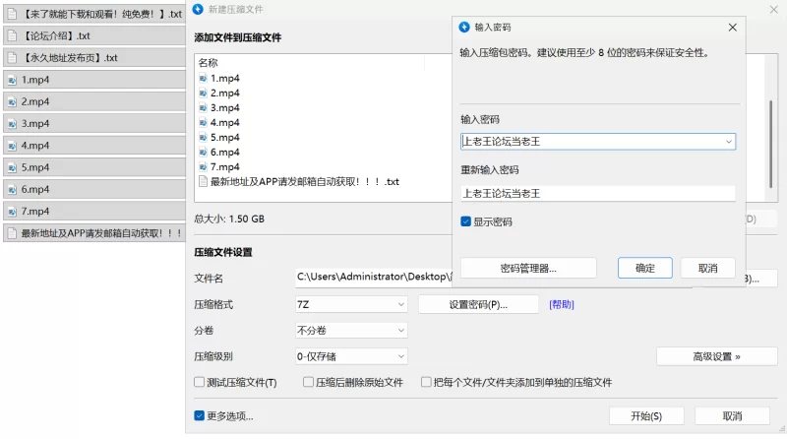Select 最新地址及APP请发邮箱自动获取 row in left pane

tap(94, 233)
